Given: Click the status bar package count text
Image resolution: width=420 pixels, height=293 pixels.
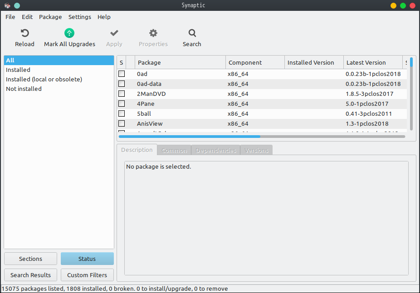Looking at the screenshot, I should [115, 289].
